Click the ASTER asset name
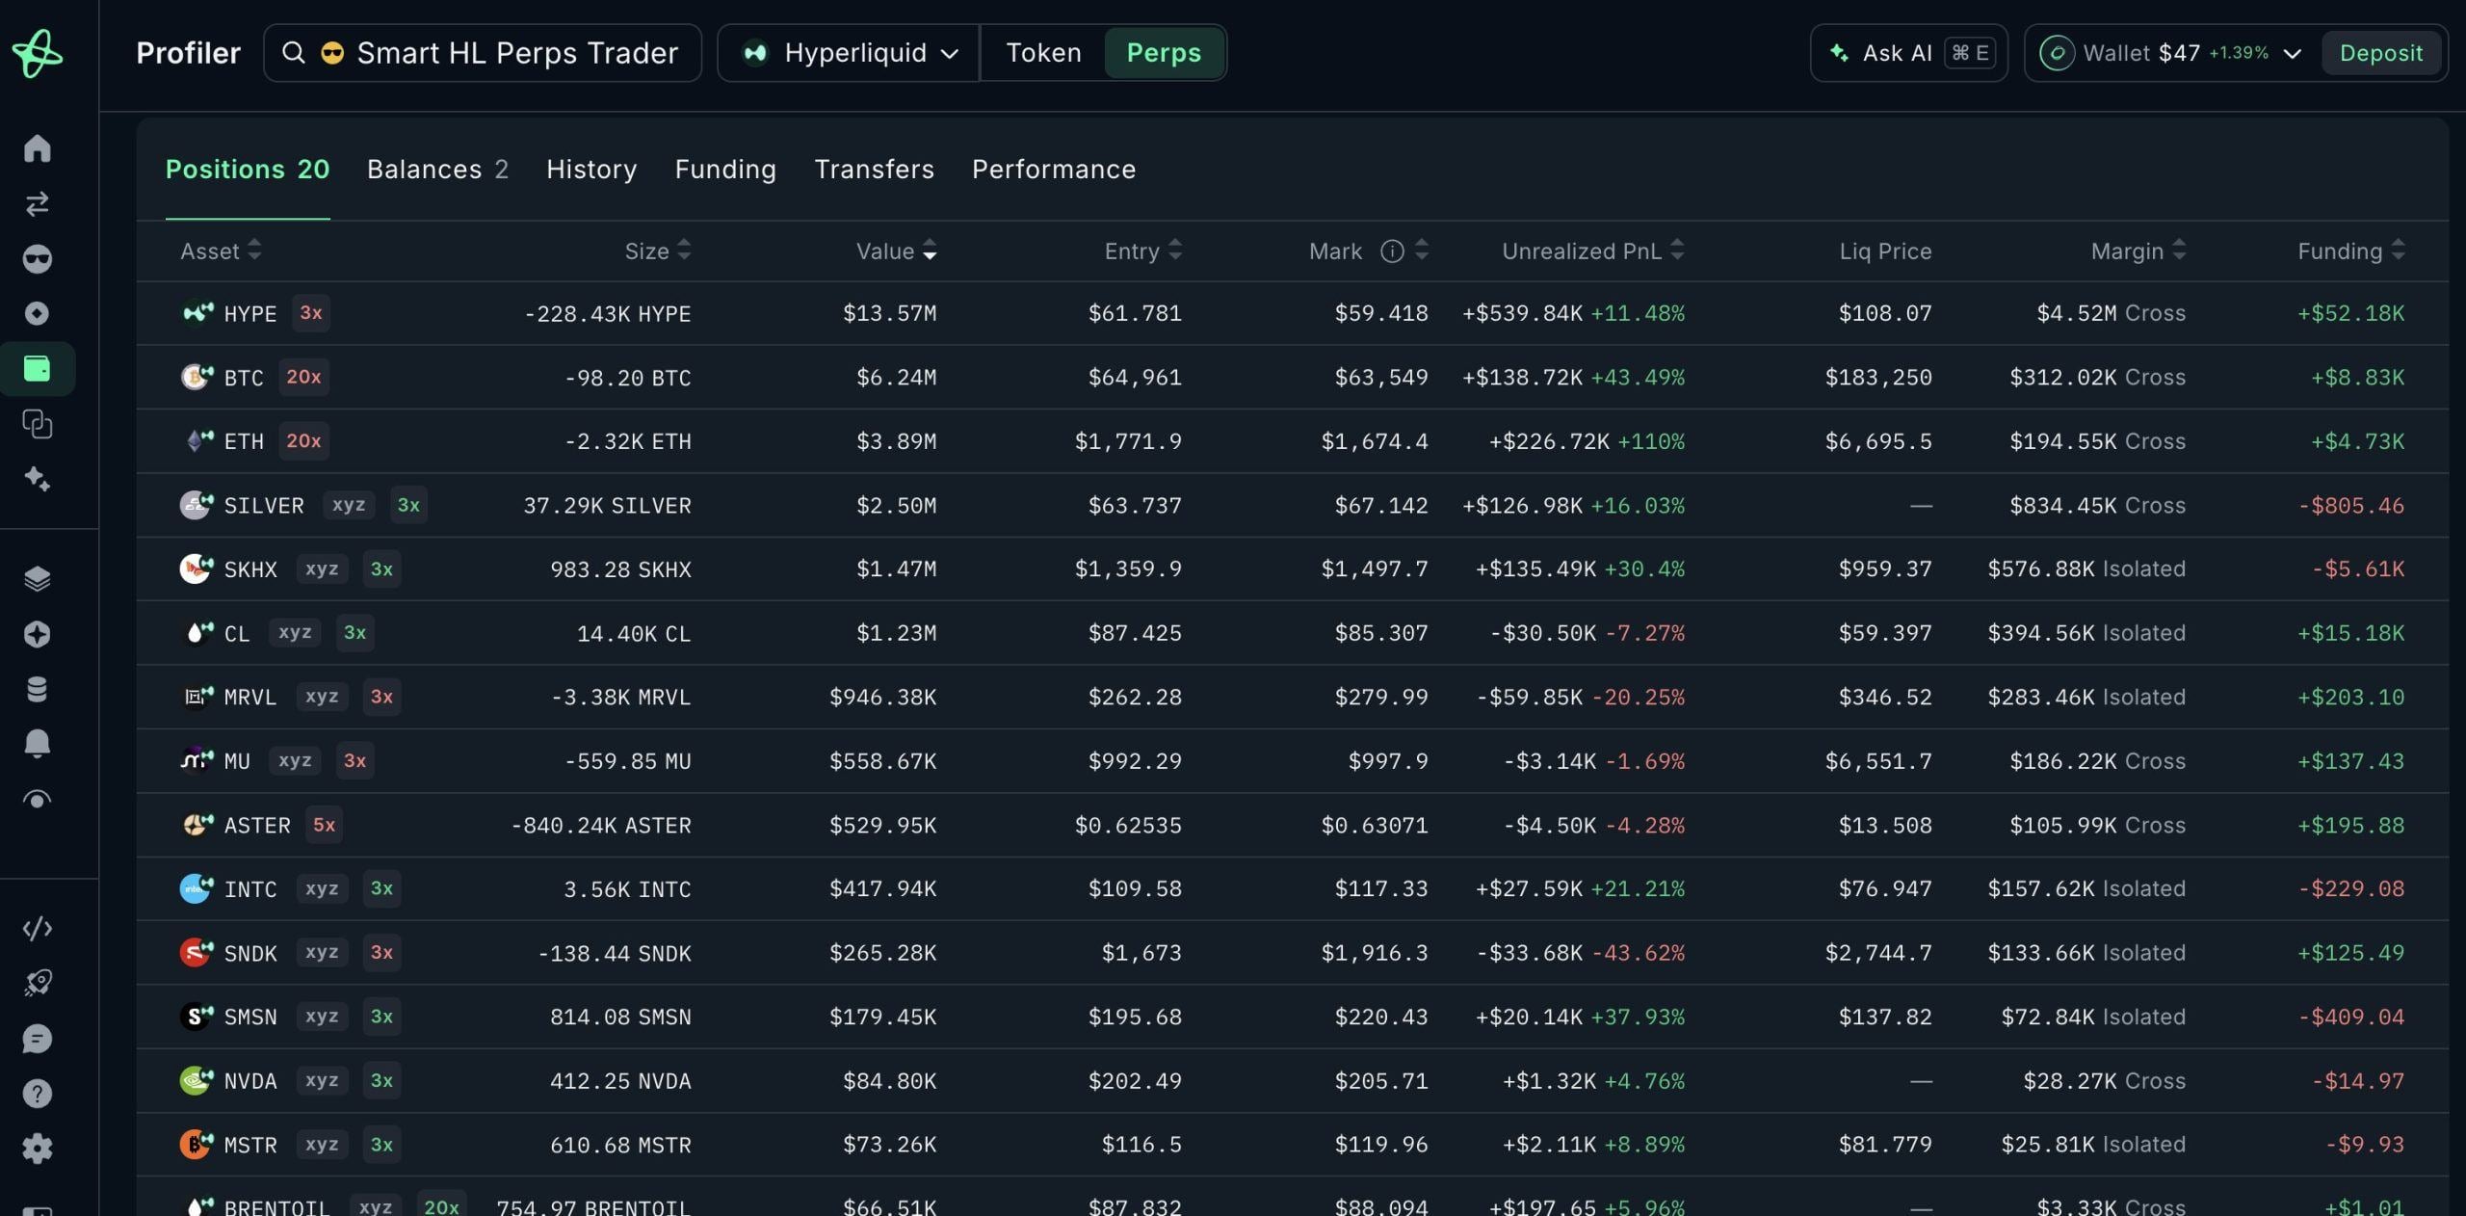2466x1216 pixels. [257, 825]
